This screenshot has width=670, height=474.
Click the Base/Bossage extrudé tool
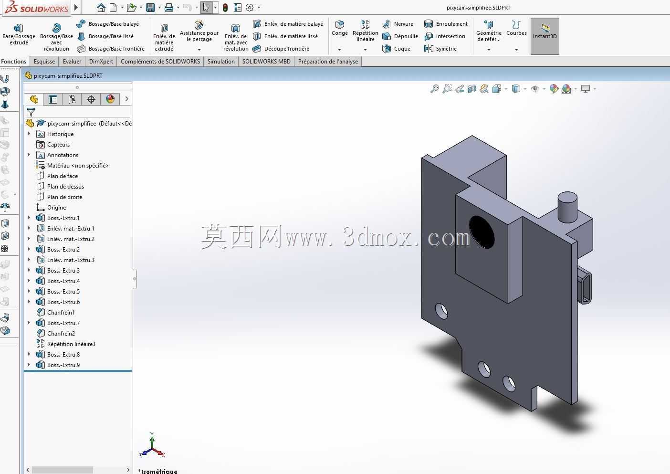tap(19, 35)
